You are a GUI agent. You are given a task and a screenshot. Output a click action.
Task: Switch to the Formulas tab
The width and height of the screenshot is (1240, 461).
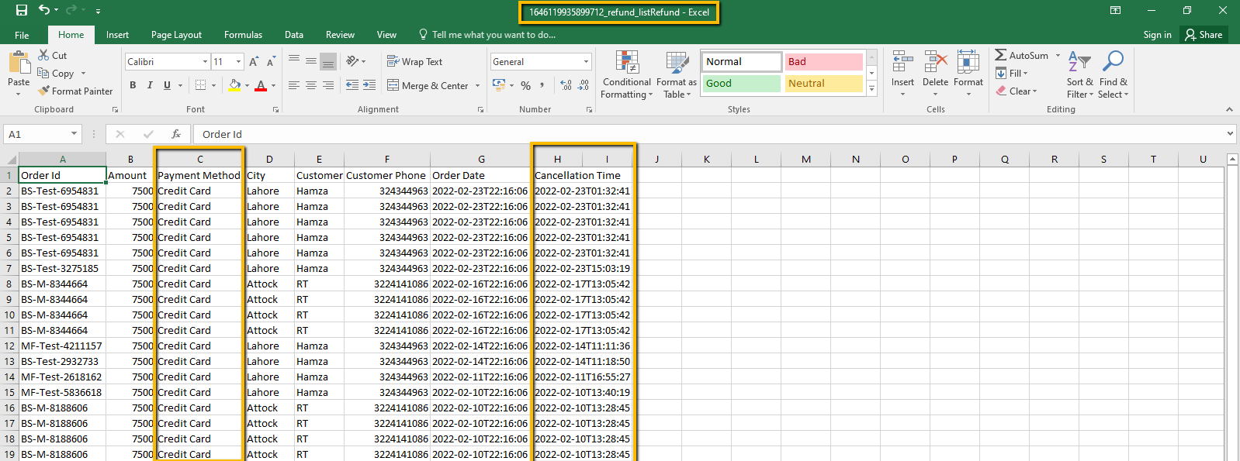[x=243, y=35]
